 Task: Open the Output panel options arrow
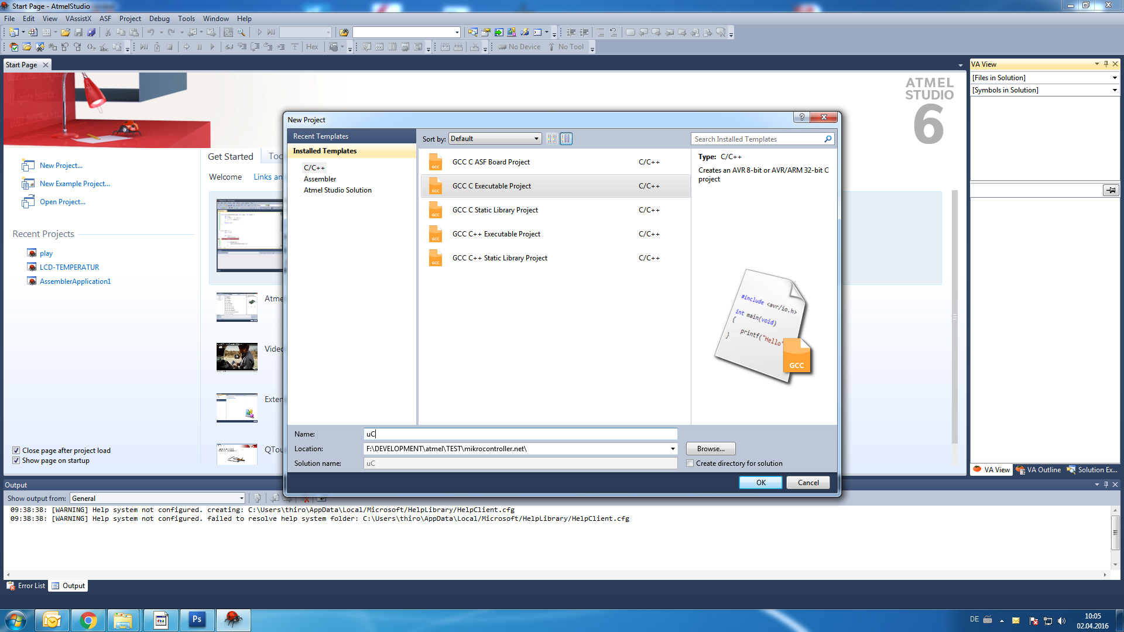(1096, 485)
